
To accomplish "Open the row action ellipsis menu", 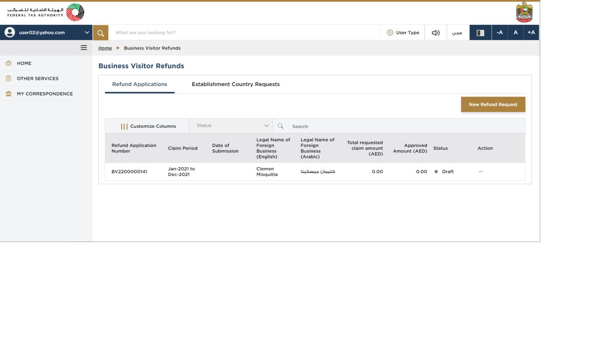I will click(481, 172).
